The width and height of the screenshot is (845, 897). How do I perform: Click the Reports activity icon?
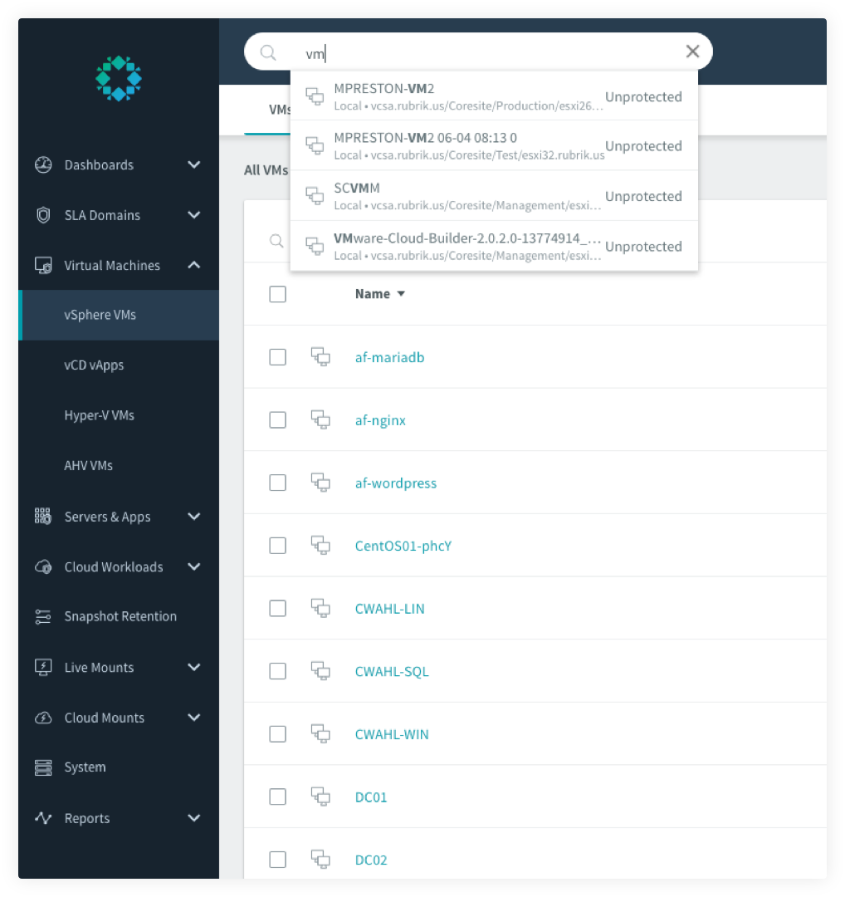coord(43,818)
